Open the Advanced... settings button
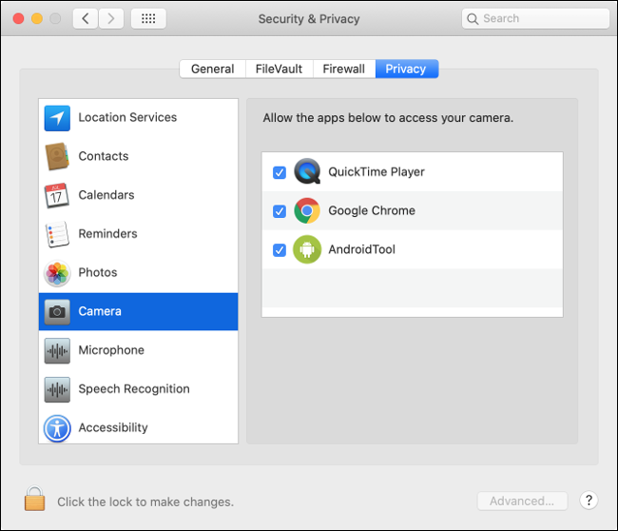Screen dimensions: 618x531 522,501
